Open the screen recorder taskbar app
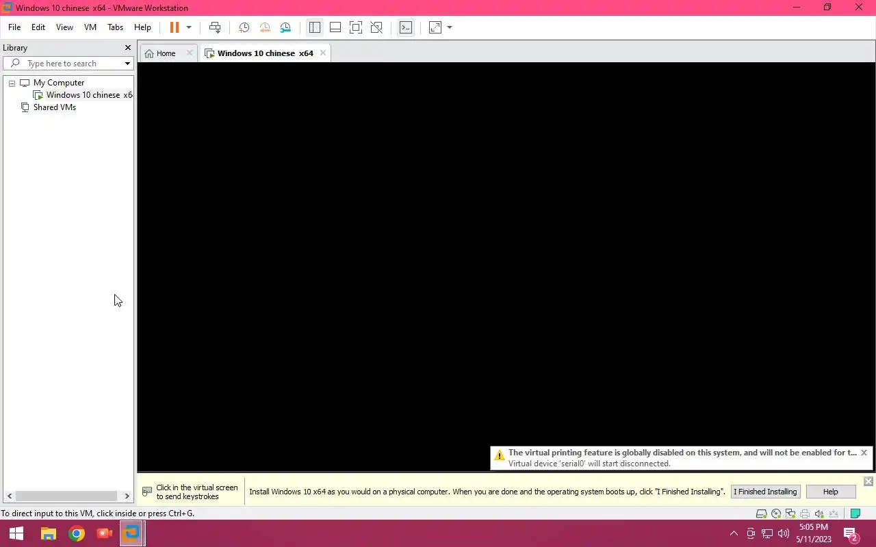Screen dimensions: 876x547 (x=104, y=533)
